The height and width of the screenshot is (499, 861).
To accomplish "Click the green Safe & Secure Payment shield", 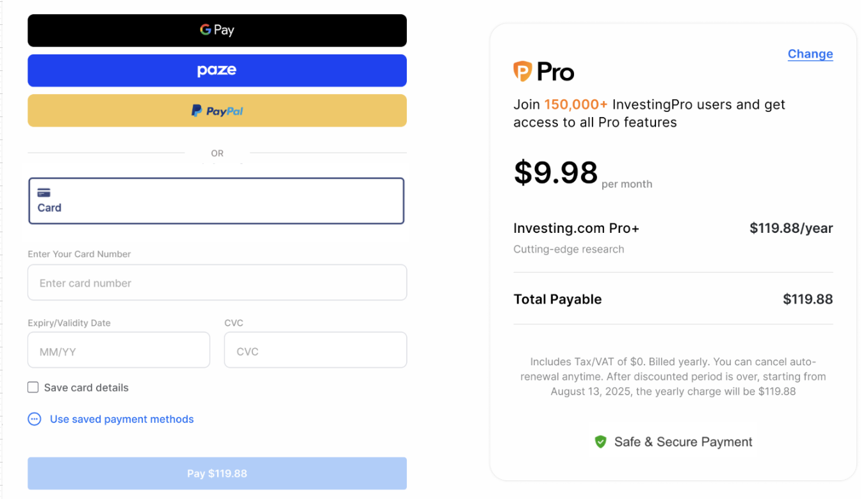I will (600, 441).
